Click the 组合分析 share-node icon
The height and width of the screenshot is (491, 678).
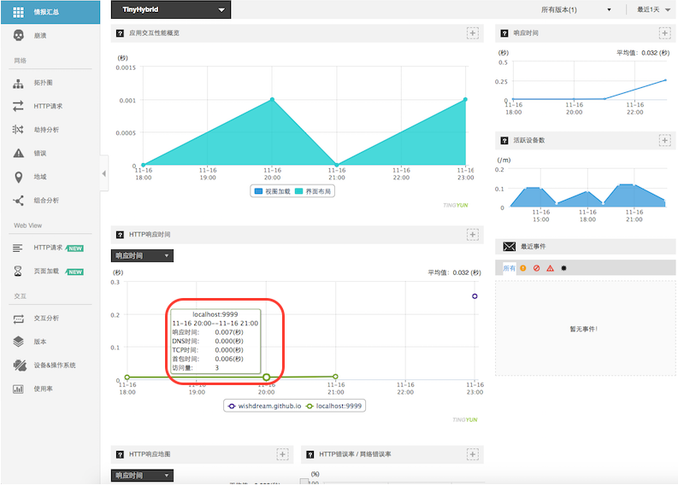point(18,201)
